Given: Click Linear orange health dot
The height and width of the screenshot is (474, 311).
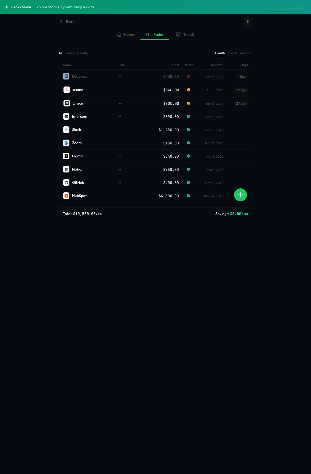Looking at the screenshot, I should click(x=189, y=103).
